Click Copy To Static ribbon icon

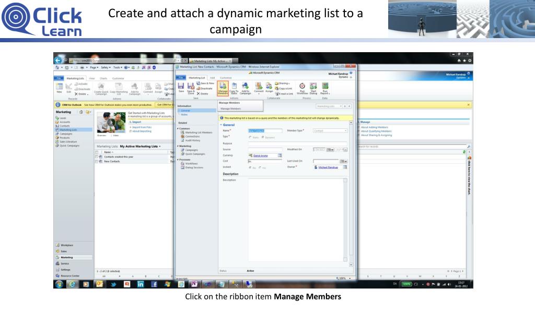pos(234,88)
